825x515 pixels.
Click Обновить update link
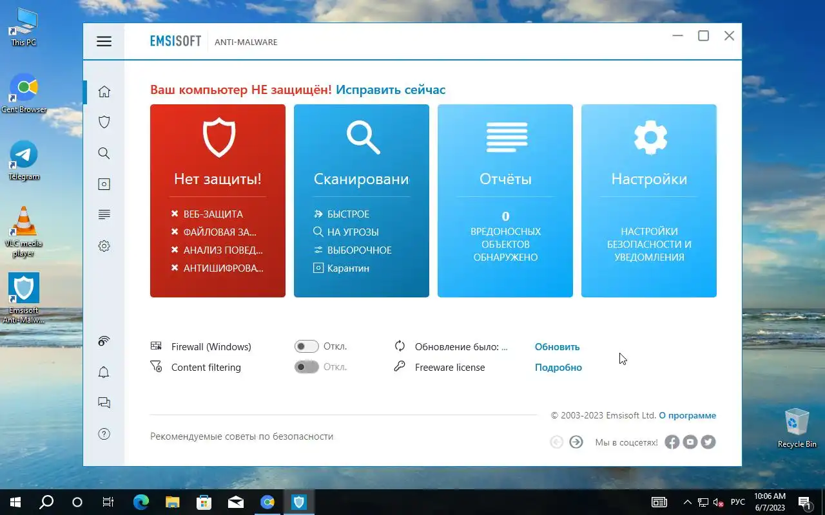[557, 346]
